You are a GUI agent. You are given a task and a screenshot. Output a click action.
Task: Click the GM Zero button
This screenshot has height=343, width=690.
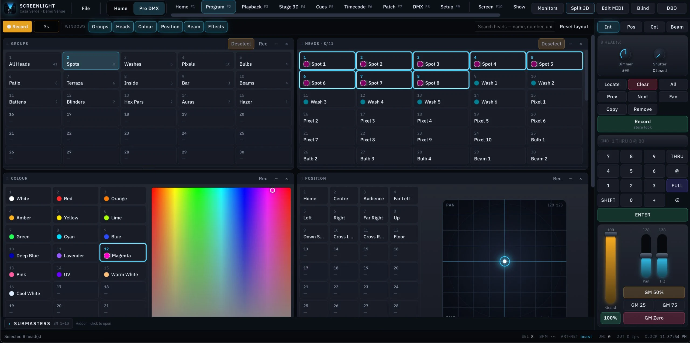[654, 318]
